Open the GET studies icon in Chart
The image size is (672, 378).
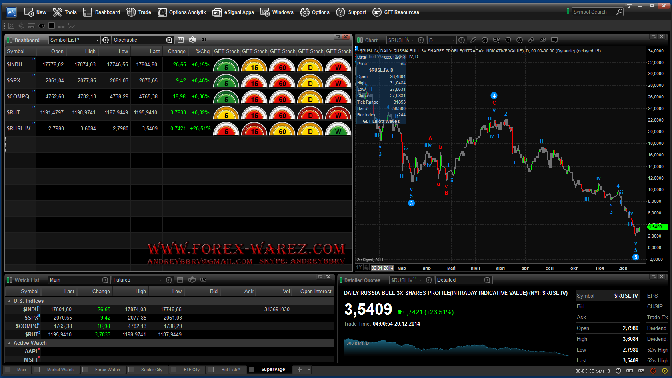496,40
